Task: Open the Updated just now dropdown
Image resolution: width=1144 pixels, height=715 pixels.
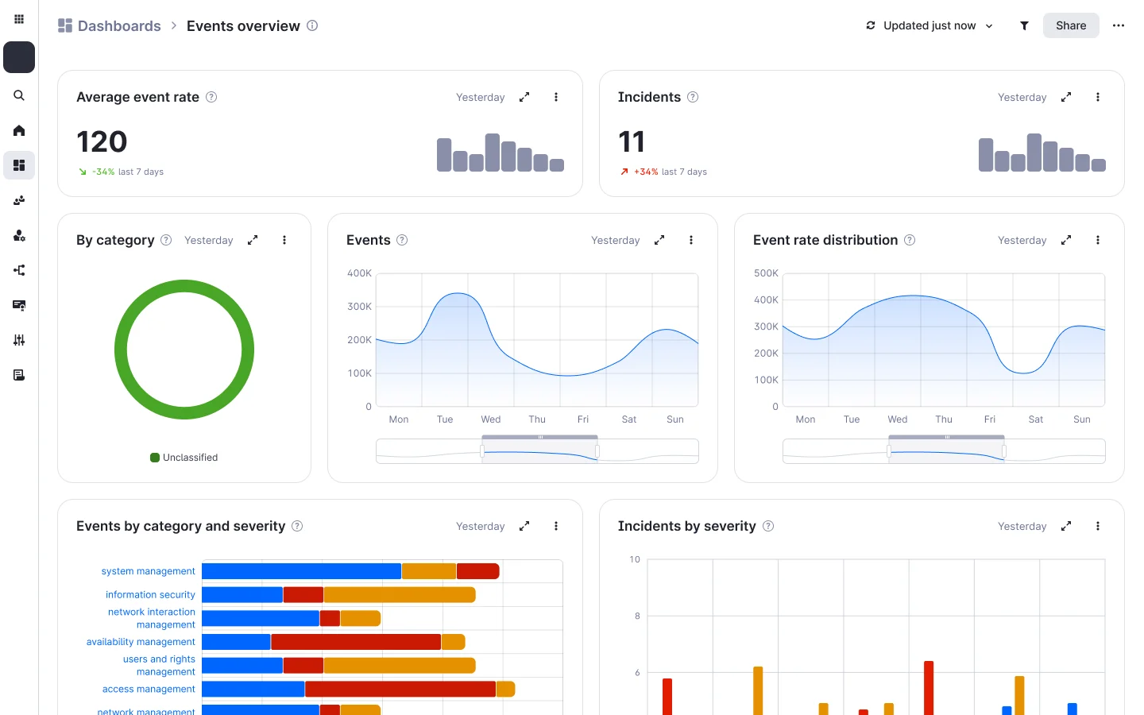Action: click(929, 25)
